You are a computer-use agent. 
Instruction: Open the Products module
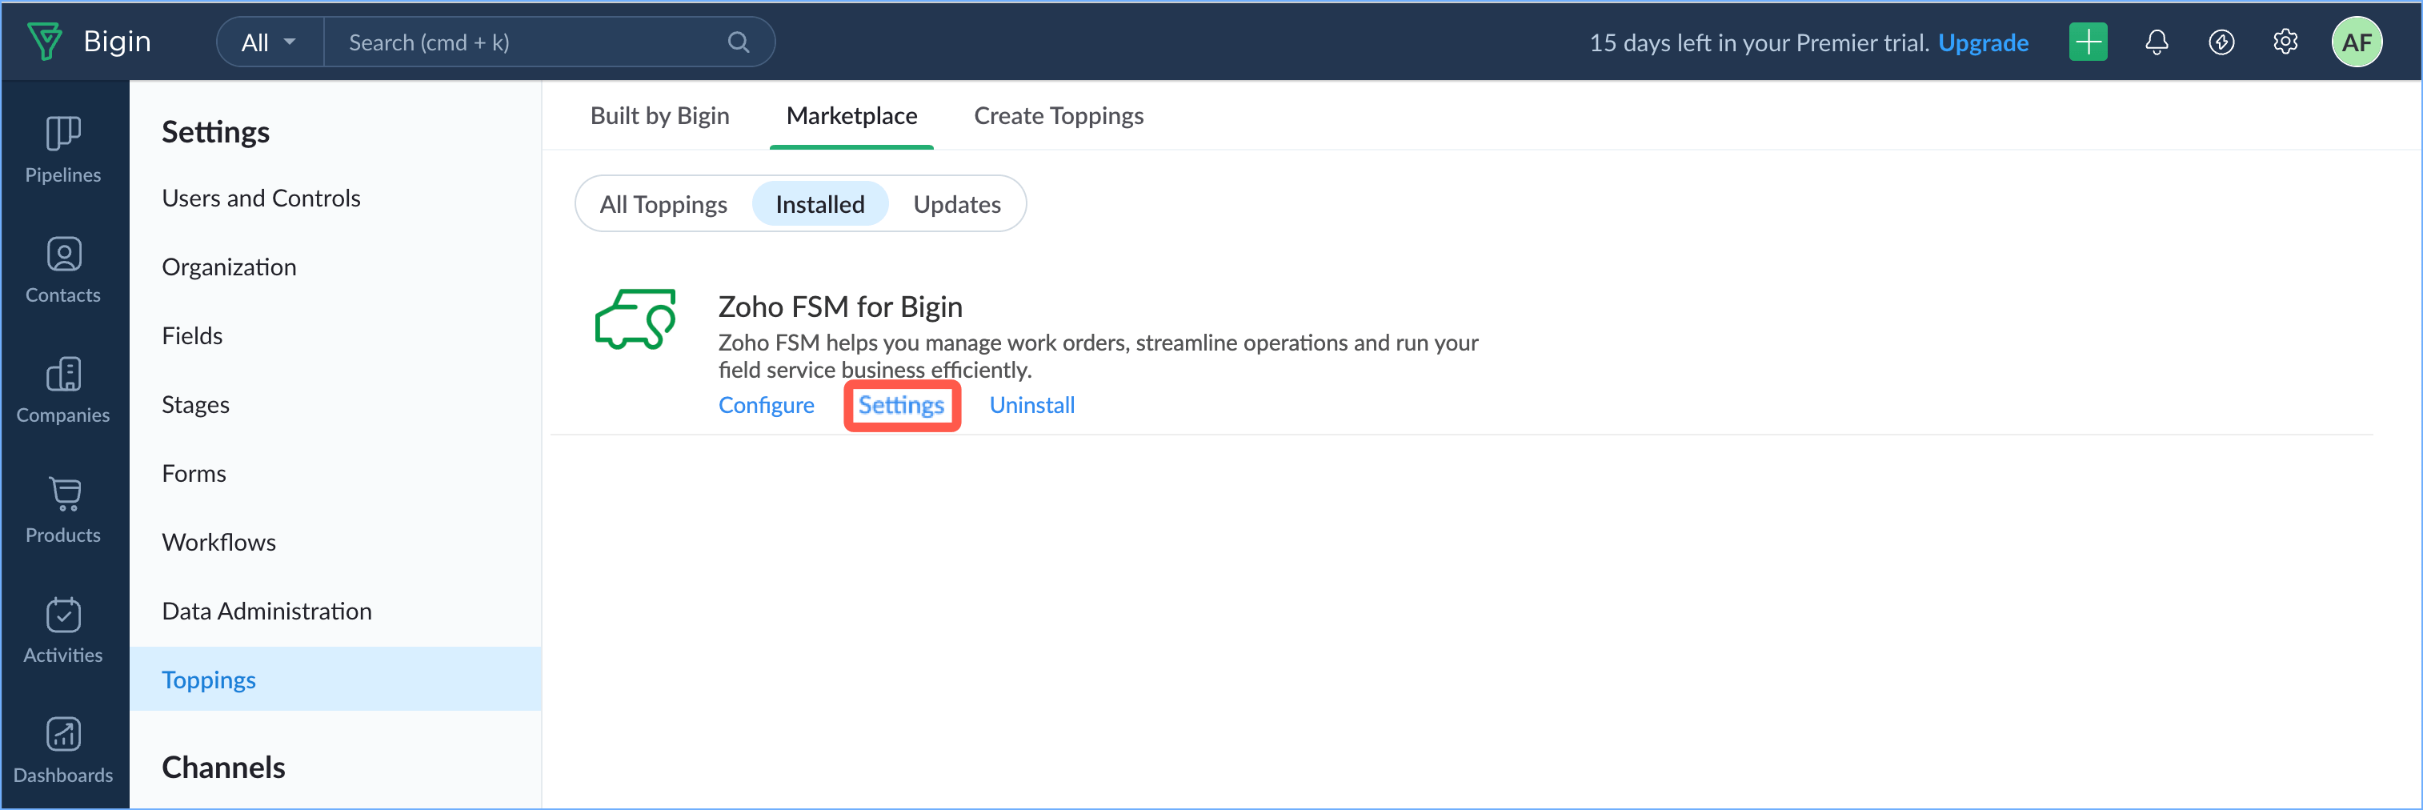point(63,510)
